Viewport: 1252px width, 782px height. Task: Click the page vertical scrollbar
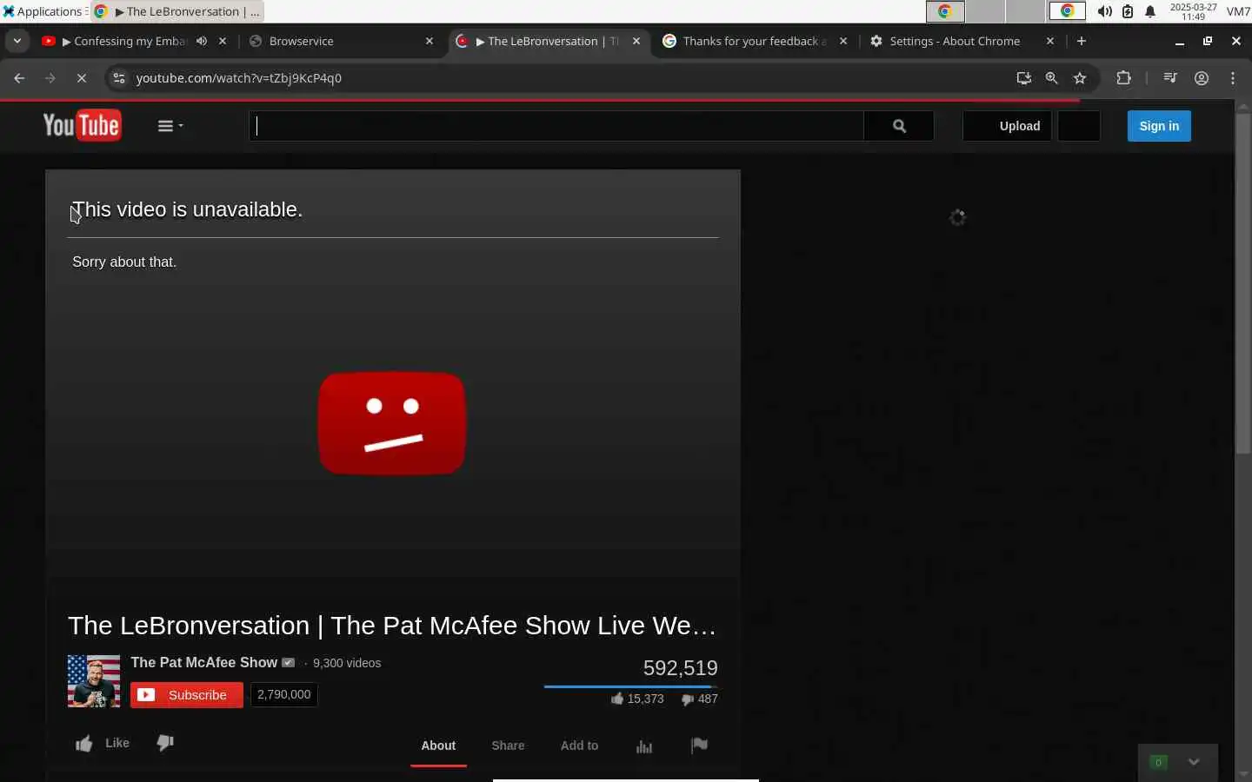[x=1243, y=282]
